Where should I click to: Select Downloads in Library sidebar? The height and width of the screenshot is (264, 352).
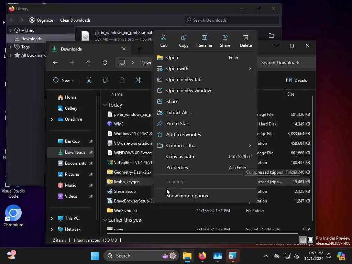coord(41,38)
